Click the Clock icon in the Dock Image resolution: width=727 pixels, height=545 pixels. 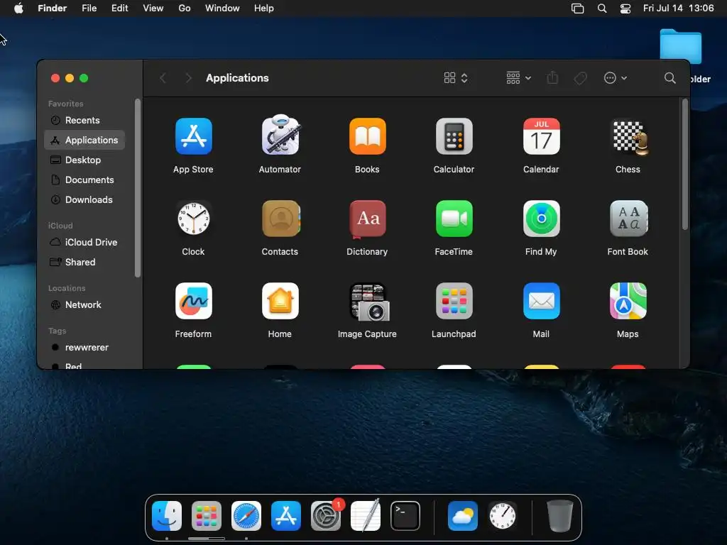pyautogui.click(x=503, y=516)
